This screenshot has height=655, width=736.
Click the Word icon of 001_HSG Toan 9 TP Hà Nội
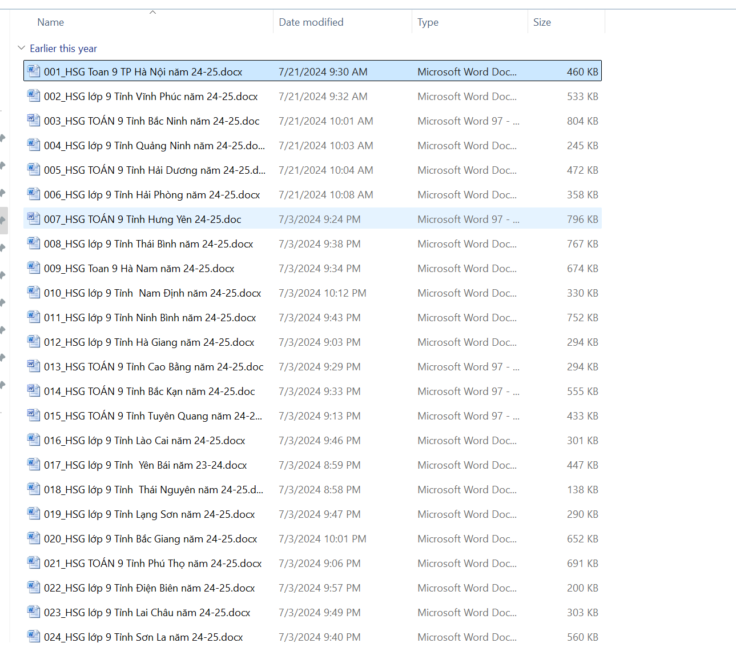[x=34, y=71]
